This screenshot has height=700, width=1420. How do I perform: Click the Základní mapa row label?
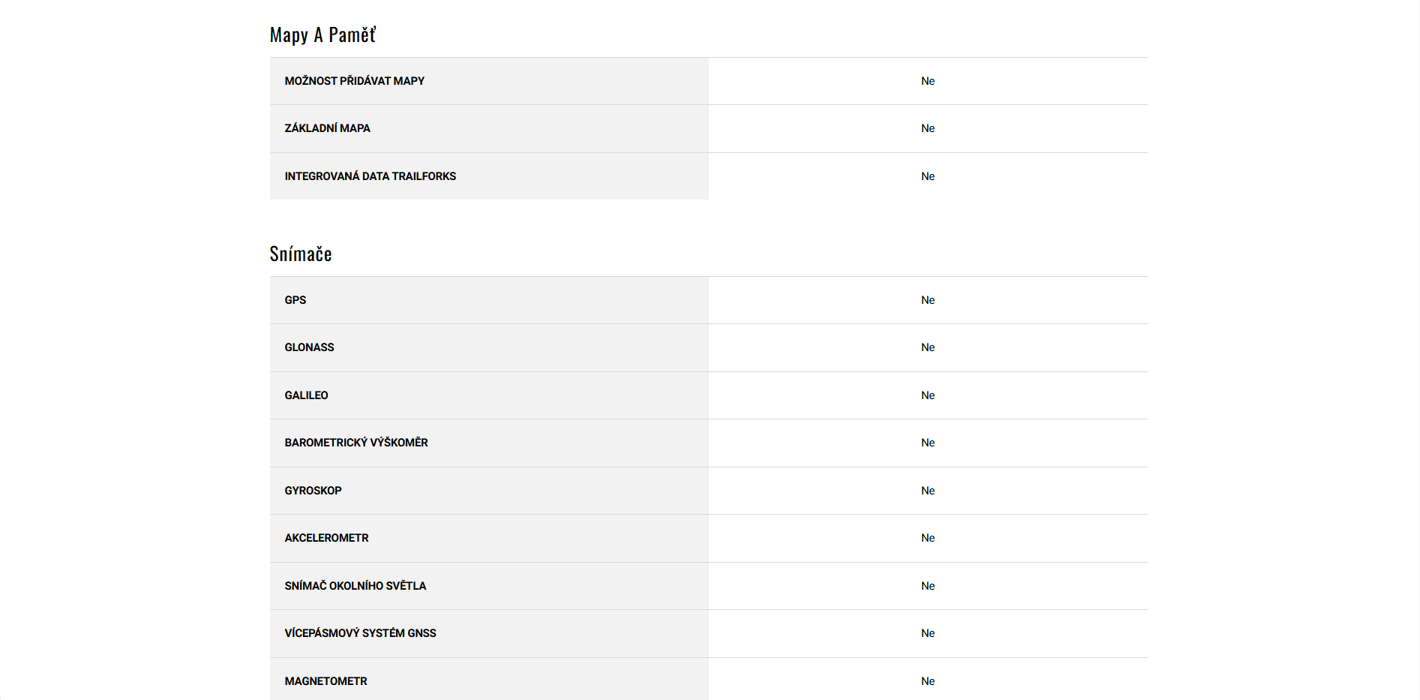coord(327,128)
